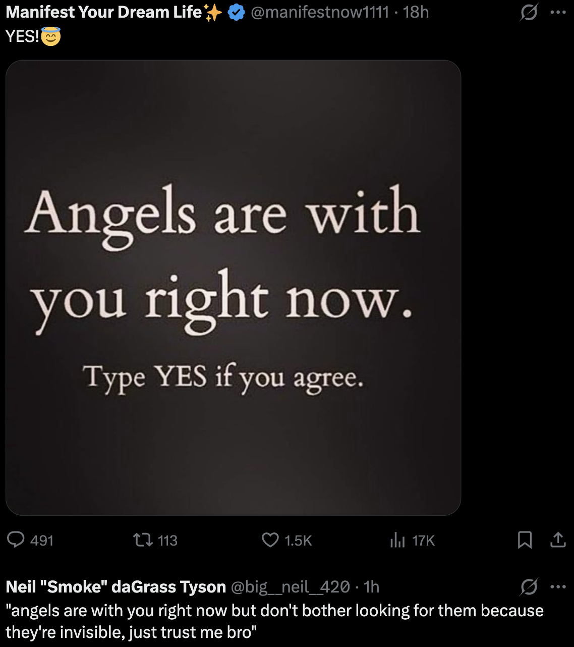The image size is (574, 647).
Task: Repost the angels post with 113 reposts
Action: [x=143, y=540]
